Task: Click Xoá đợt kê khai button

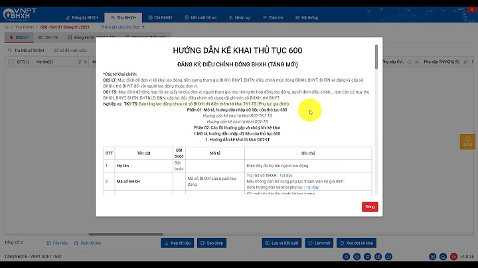Action: pos(357,243)
